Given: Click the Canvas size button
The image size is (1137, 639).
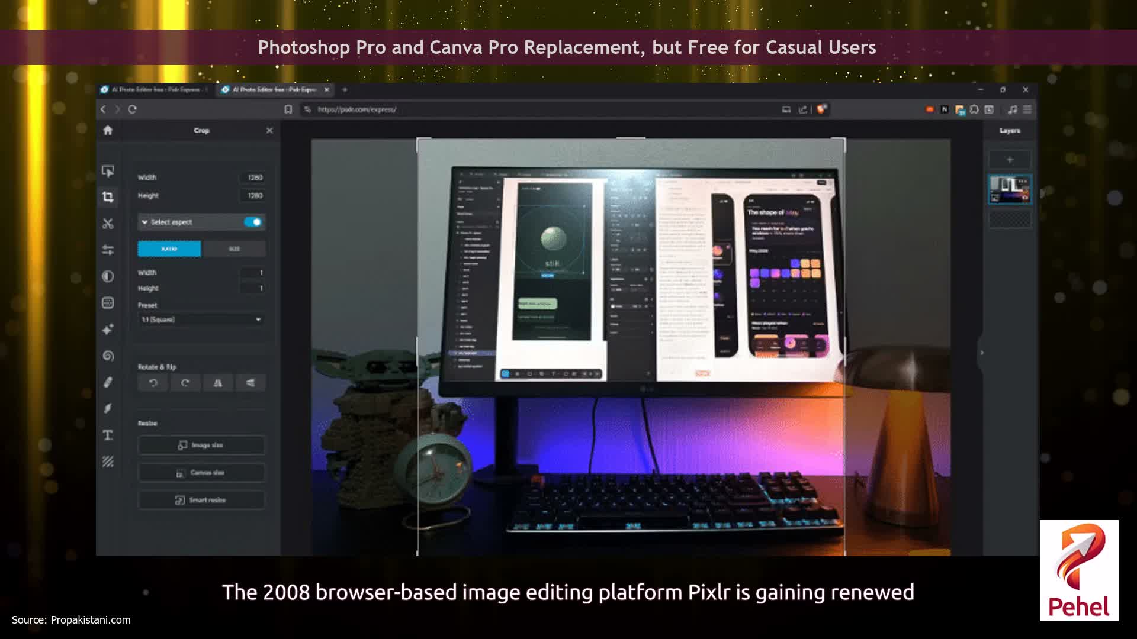Looking at the screenshot, I should coord(201,473).
